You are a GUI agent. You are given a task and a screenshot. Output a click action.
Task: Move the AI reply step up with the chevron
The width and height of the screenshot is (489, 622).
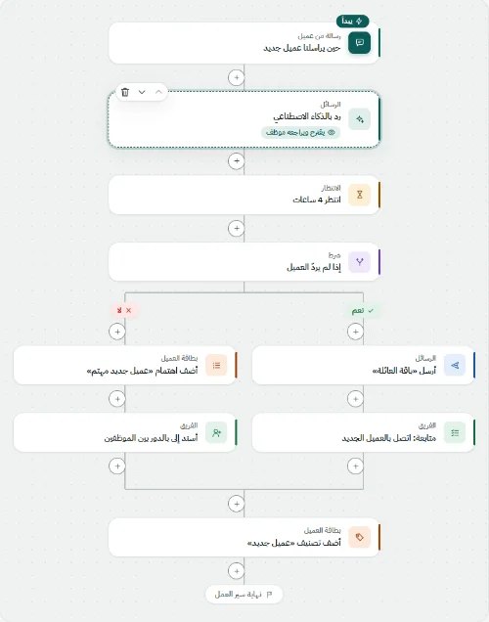coord(158,92)
